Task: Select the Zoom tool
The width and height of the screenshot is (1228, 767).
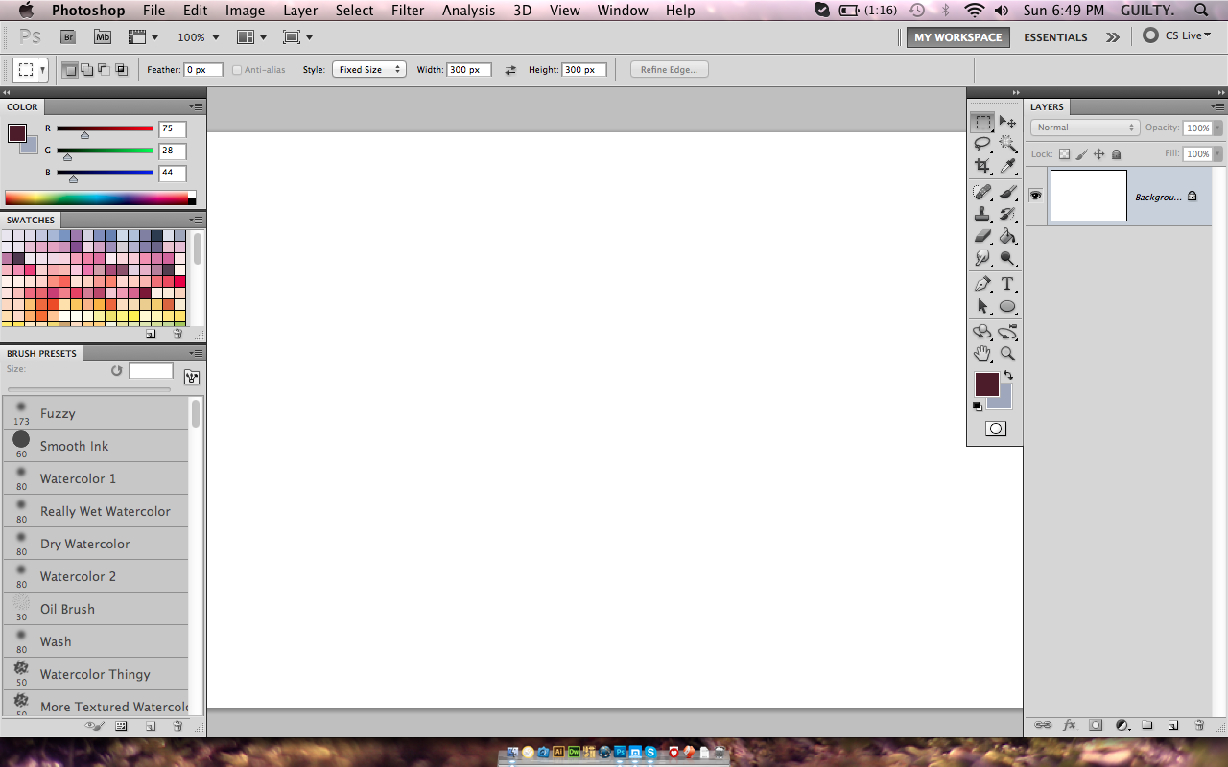Action: point(1007,354)
